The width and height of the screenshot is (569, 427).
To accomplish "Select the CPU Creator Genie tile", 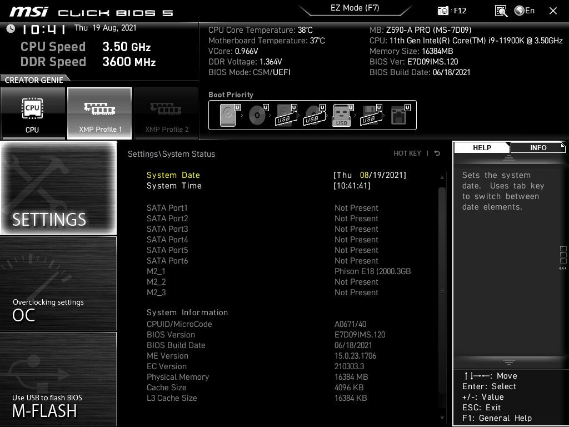I will click(x=33, y=113).
